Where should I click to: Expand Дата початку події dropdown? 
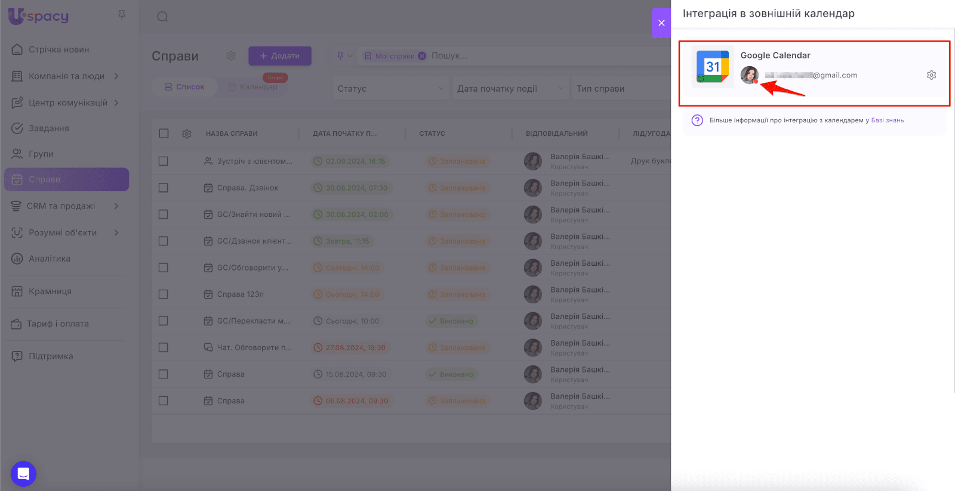[x=509, y=89]
